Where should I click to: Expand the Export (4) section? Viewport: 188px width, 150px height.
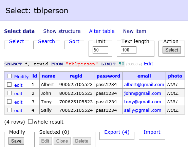tap(117, 132)
